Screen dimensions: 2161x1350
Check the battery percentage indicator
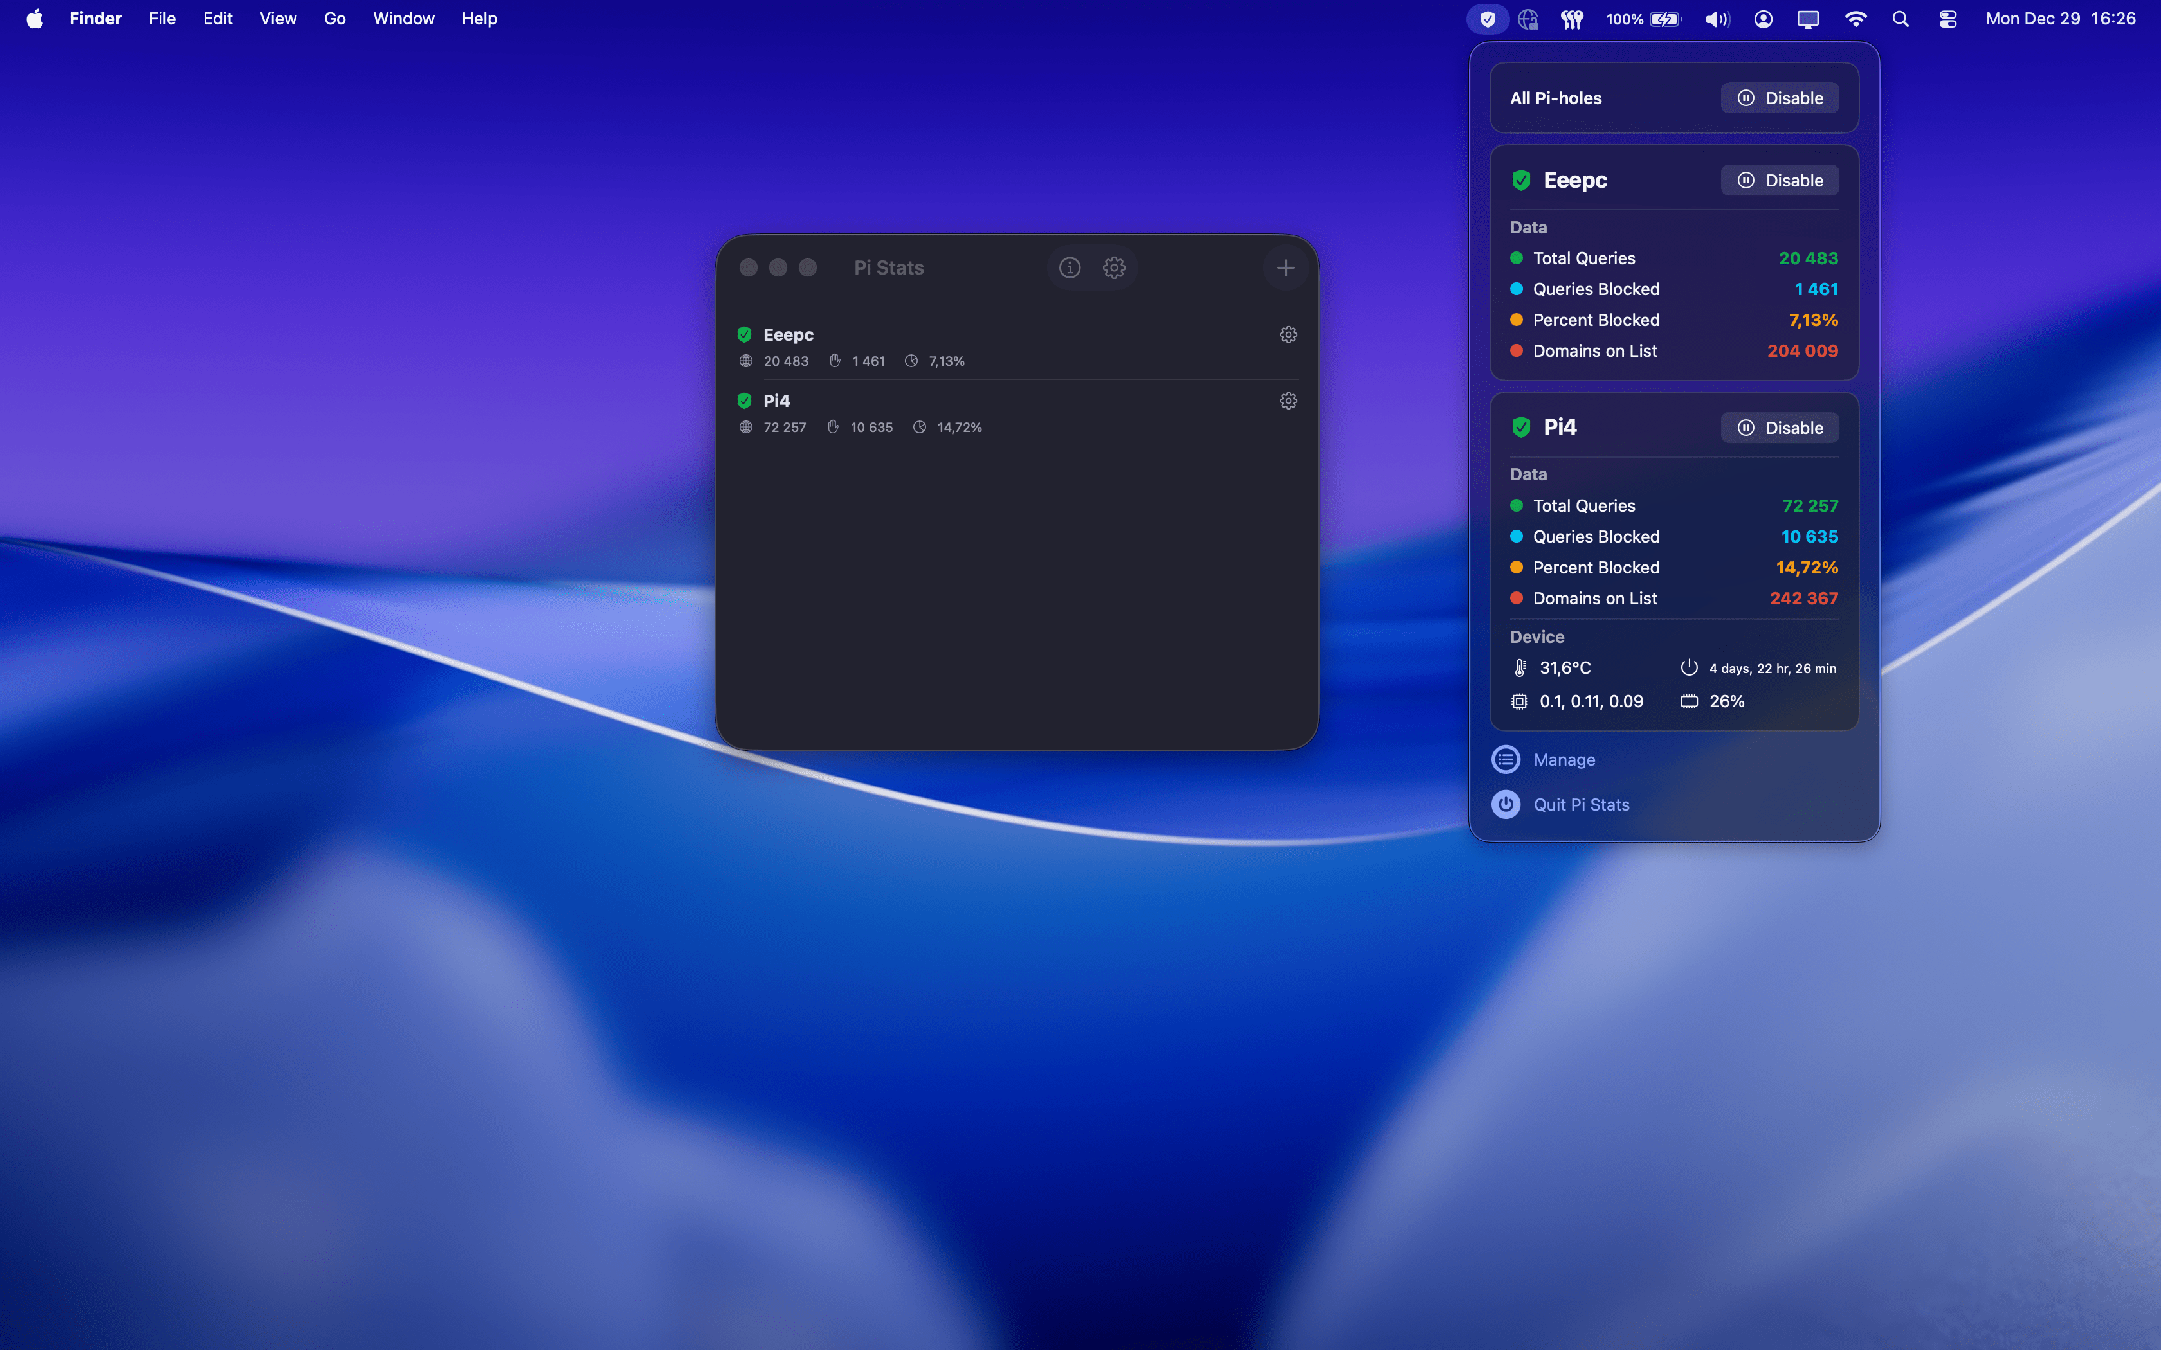[x=1642, y=18]
